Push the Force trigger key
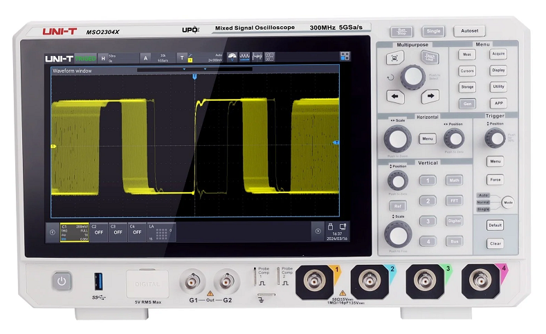Viewport: 546px width, 334px height. click(x=495, y=180)
